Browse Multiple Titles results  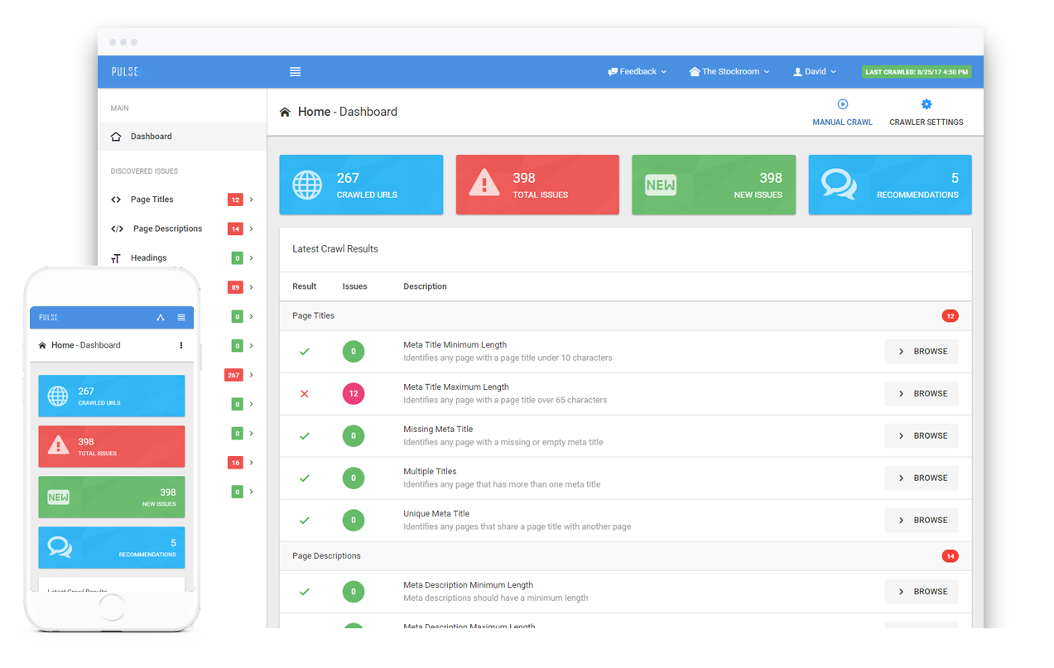point(922,478)
